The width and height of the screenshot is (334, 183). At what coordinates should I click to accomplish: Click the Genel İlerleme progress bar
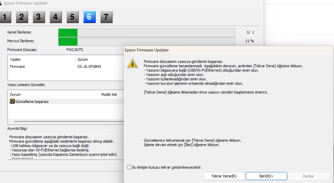point(147,32)
